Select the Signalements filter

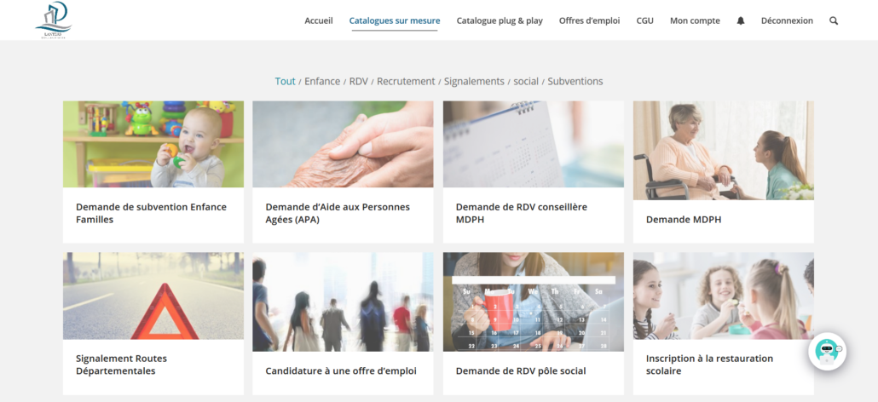474,81
